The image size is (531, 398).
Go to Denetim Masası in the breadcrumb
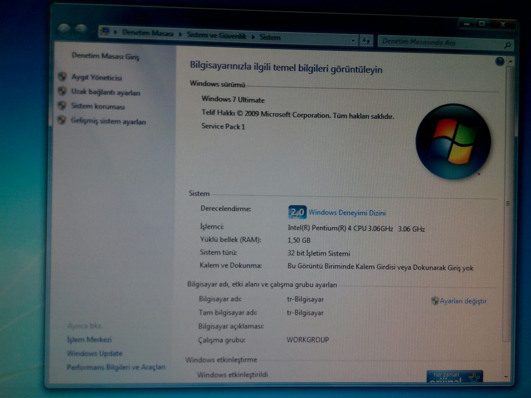tap(148, 33)
